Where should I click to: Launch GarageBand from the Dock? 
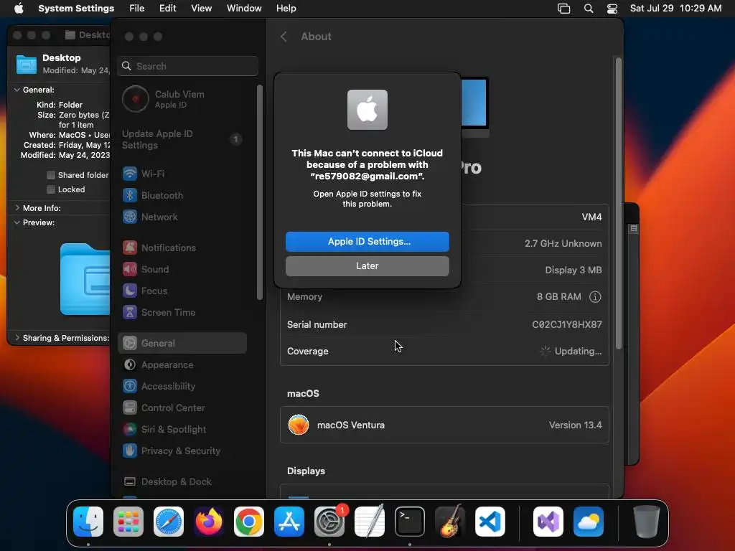click(x=450, y=522)
